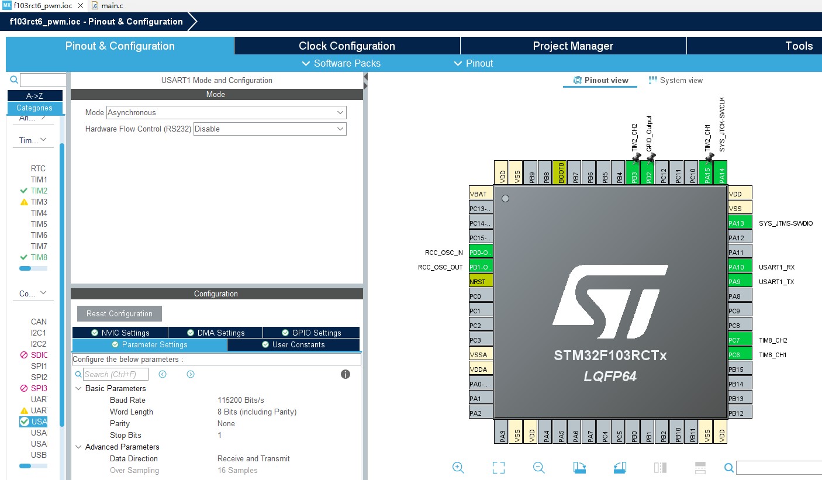Image resolution: width=822 pixels, height=480 pixels.
Task: Click the fit-to-screen frame icon
Action: (498, 467)
